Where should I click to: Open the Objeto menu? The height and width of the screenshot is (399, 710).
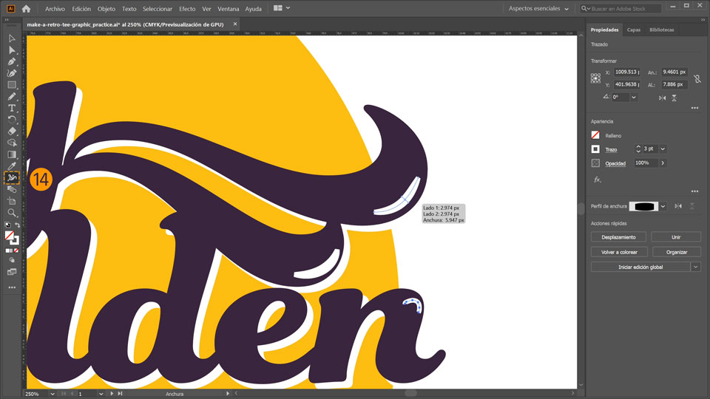pos(106,9)
